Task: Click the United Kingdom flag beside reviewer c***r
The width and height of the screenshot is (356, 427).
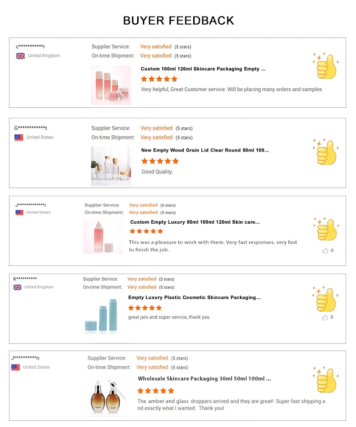Action: 20,56
